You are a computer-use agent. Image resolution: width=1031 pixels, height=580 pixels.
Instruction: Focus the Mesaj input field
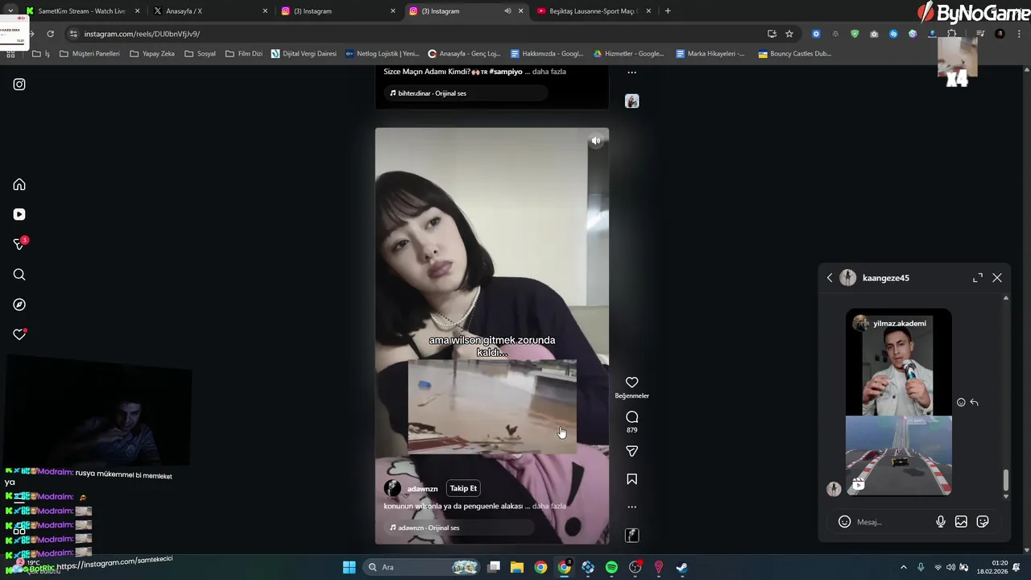point(892,522)
